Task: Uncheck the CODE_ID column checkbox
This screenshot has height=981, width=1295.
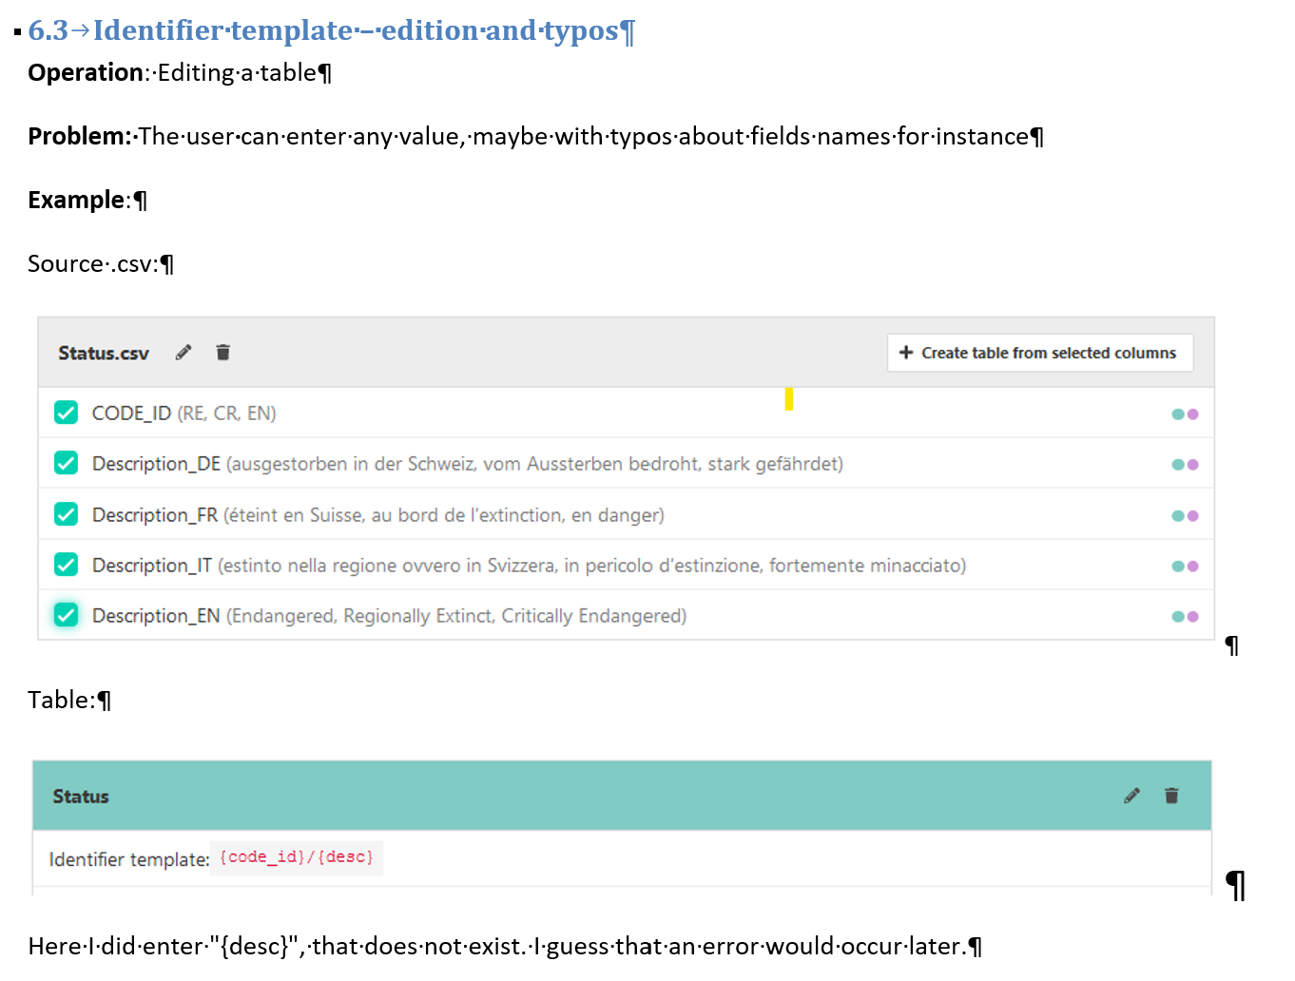Action: 66,413
